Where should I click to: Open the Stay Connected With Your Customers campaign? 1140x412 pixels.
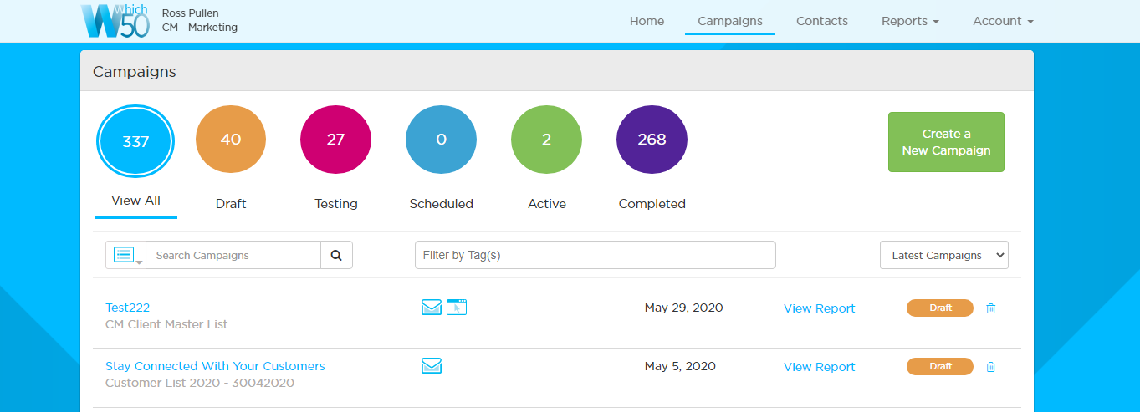pyautogui.click(x=215, y=366)
